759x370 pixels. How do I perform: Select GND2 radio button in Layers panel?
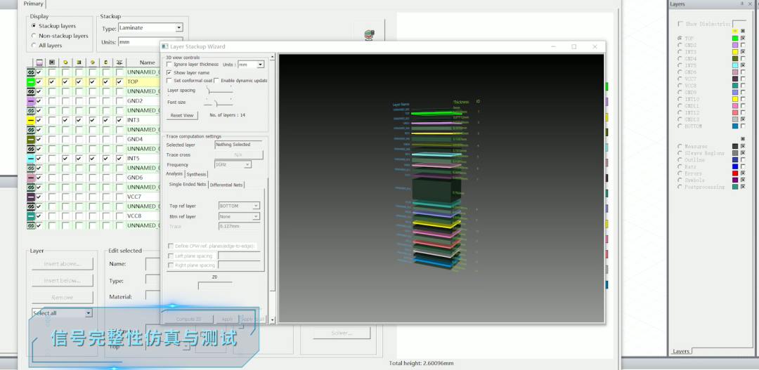click(x=680, y=45)
